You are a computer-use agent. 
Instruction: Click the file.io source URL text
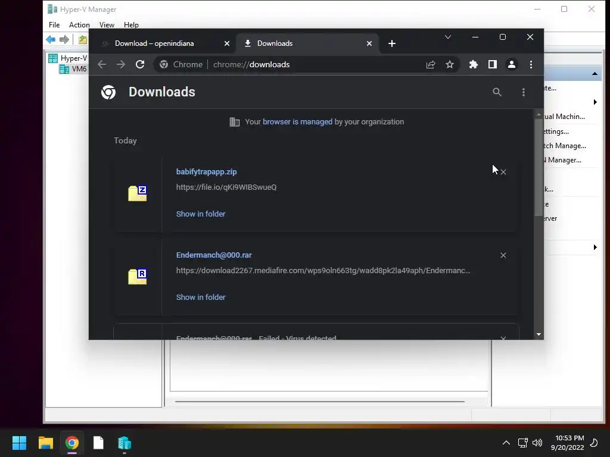pyautogui.click(x=226, y=187)
